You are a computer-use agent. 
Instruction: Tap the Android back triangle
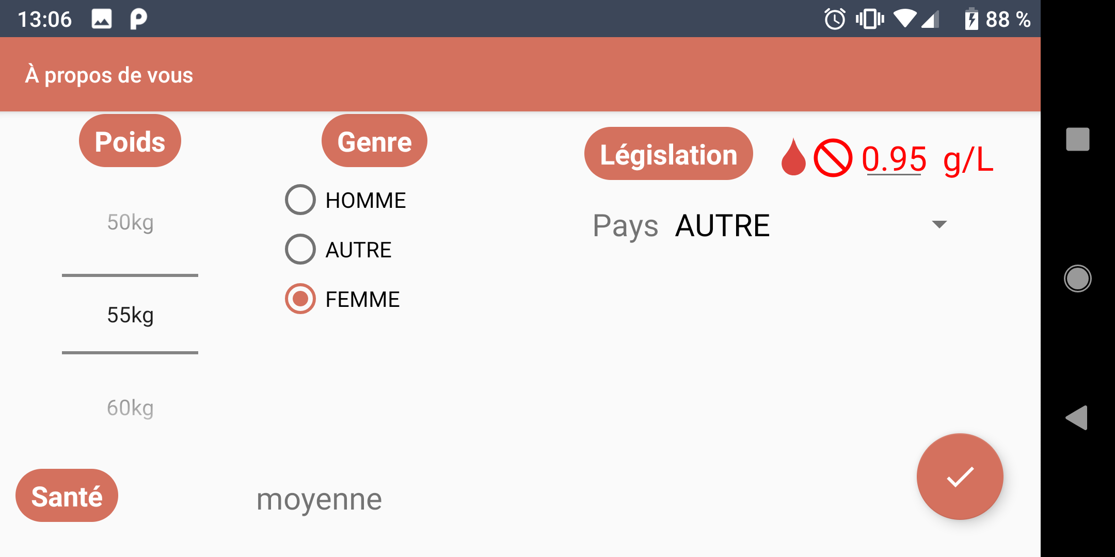[x=1077, y=418]
